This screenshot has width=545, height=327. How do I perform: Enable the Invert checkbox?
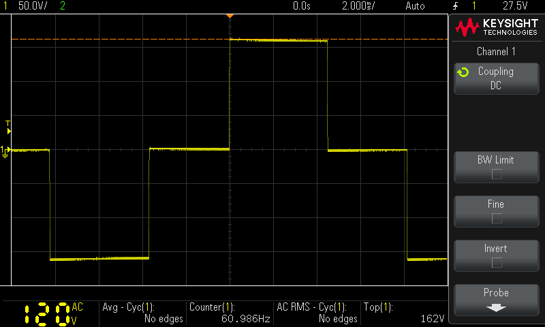[x=497, y=263]
